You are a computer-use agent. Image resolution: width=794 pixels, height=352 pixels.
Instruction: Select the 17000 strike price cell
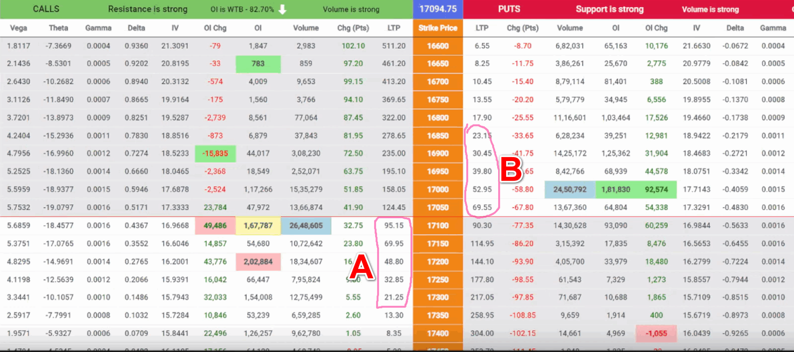point(438,189)
